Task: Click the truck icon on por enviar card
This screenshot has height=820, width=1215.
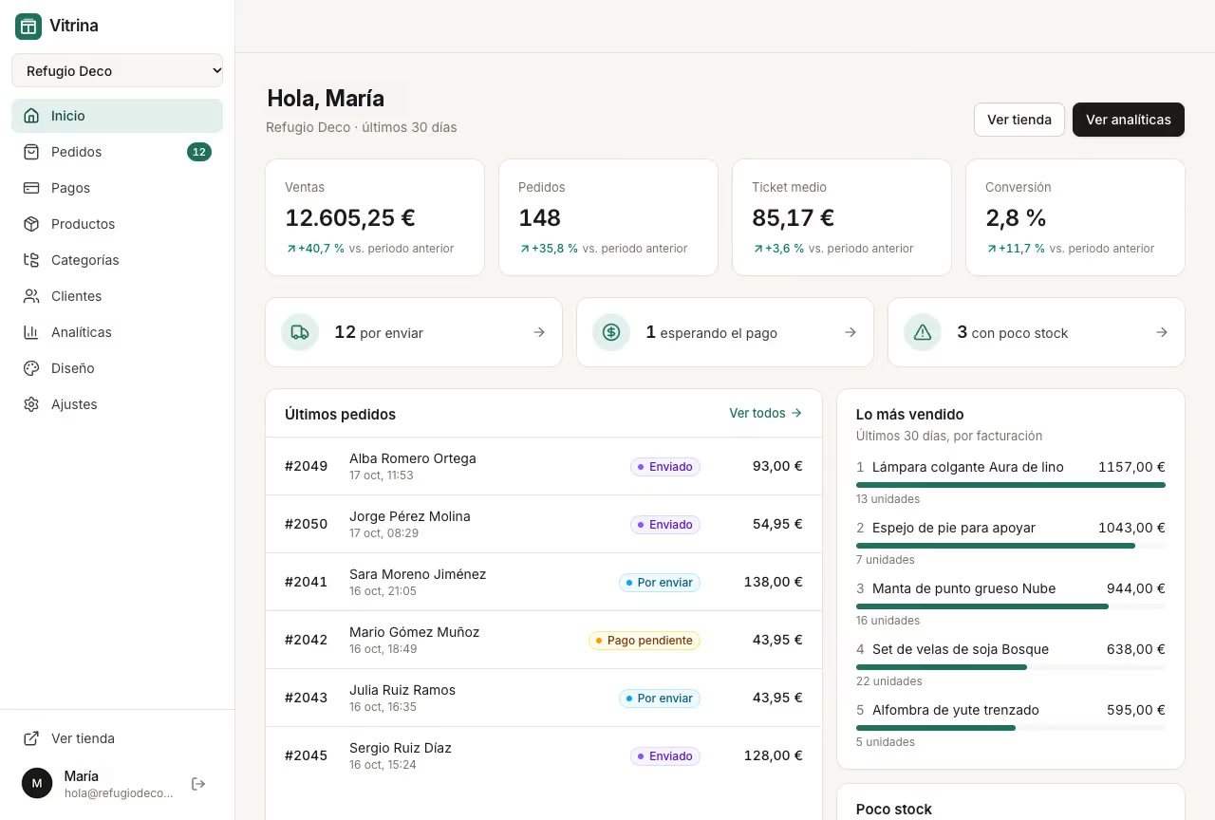Action: [300, 332]
